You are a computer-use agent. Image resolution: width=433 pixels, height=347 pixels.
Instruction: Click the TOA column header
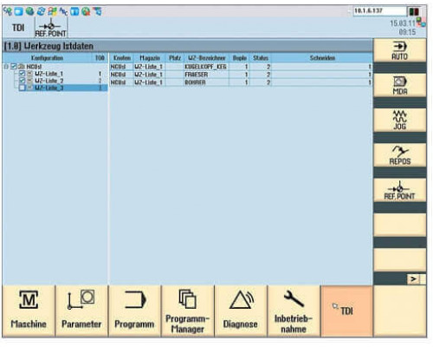click(x=100, y=58)
